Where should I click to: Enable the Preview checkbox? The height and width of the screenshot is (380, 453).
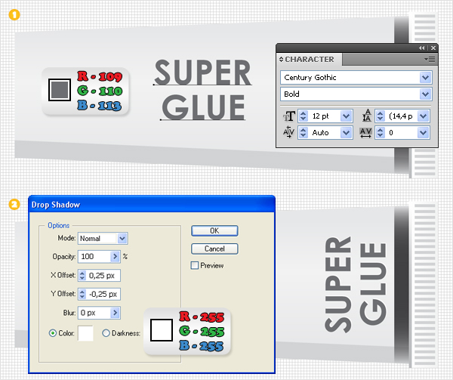tap(195, 265)
